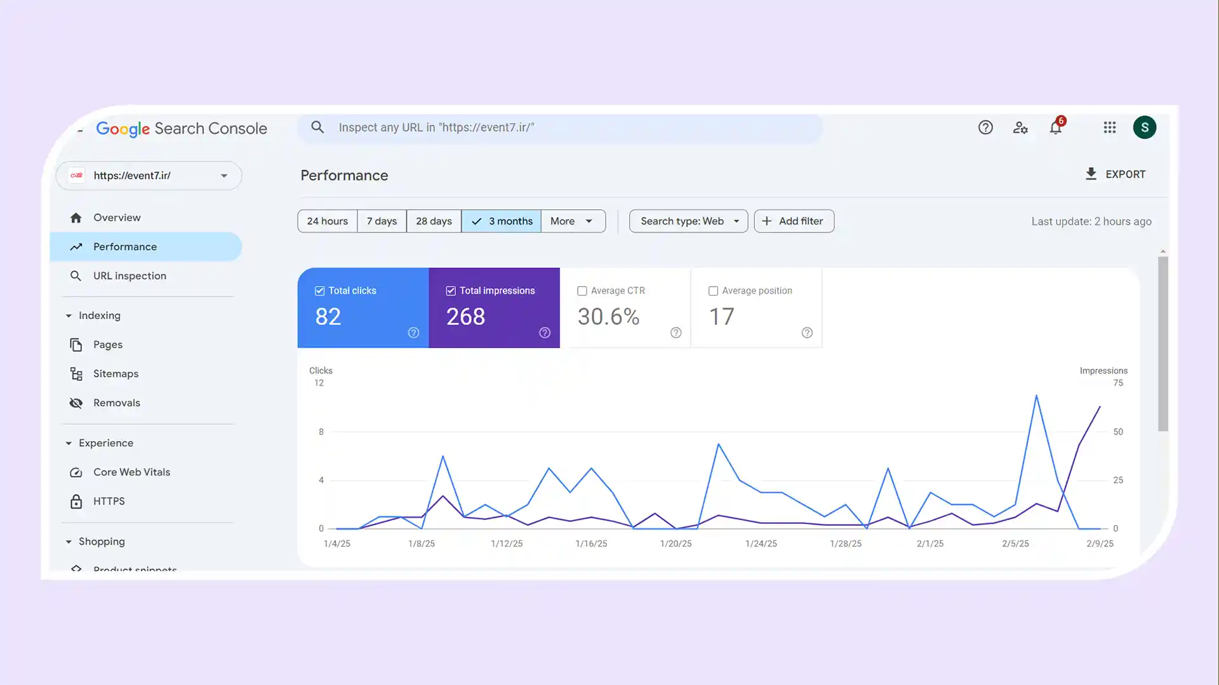Select the 28 days range tab
The height and width of the screenshot is (685, 1219).
pyautogui.click(x=434, y=221)
